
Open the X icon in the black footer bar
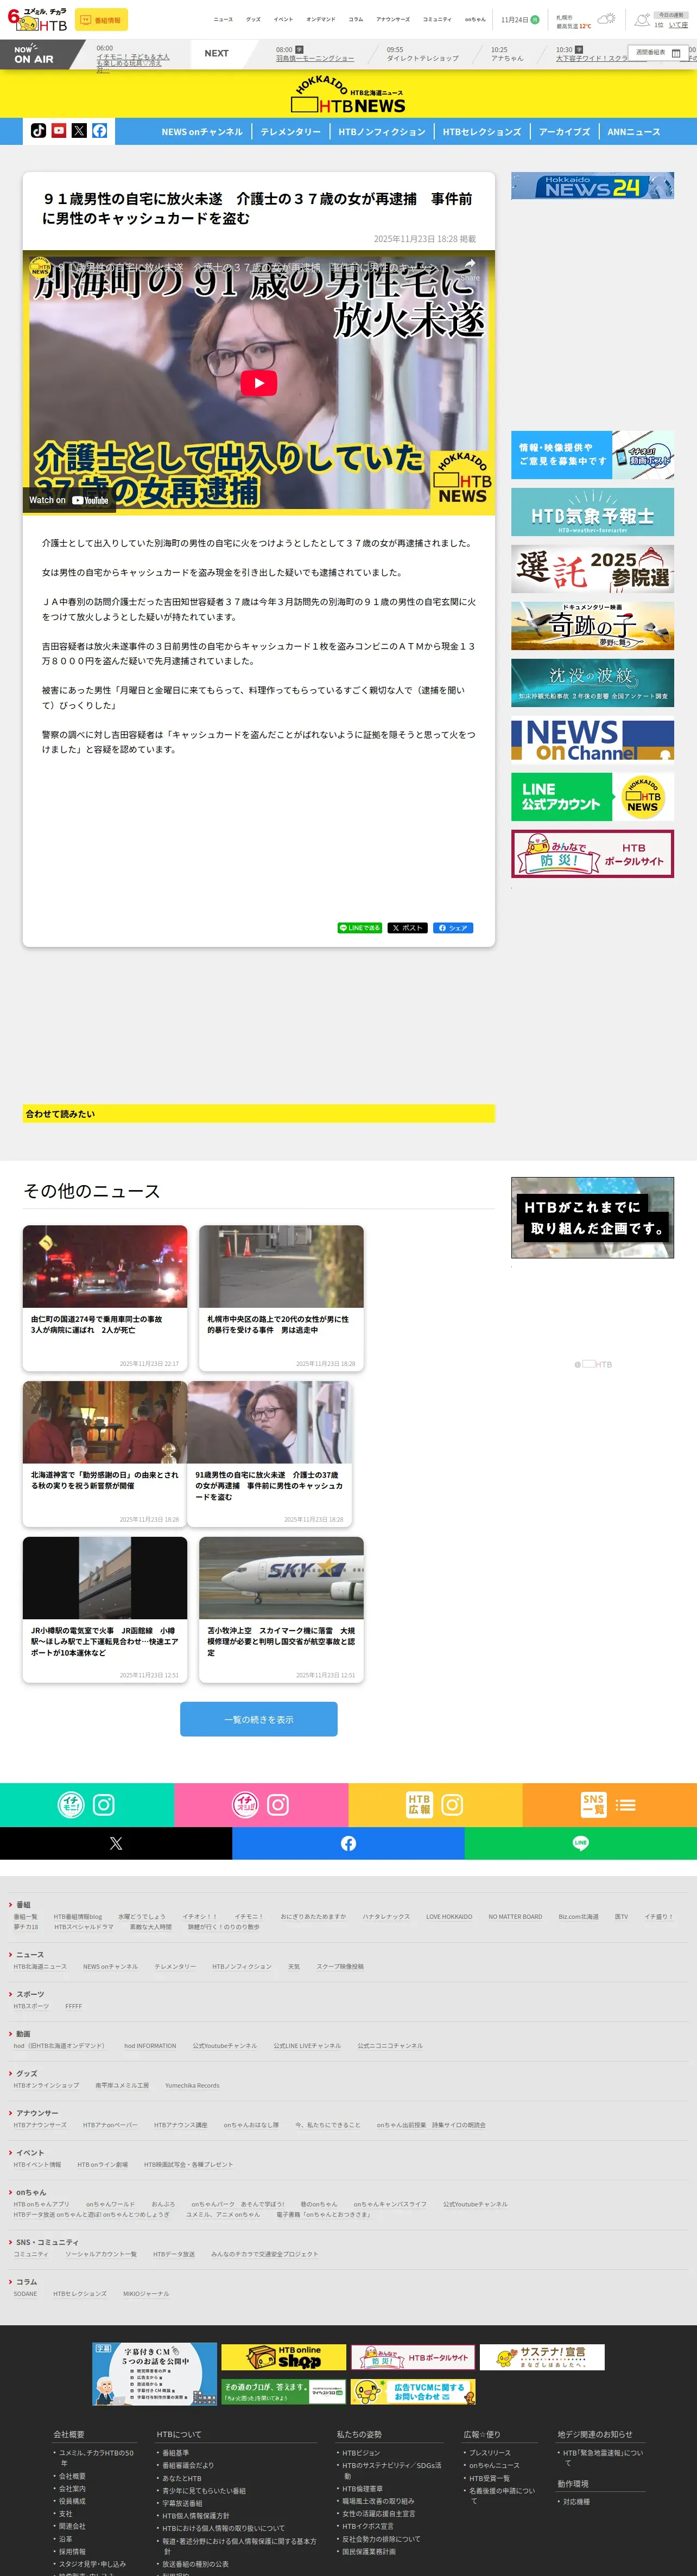point(116,1843)
